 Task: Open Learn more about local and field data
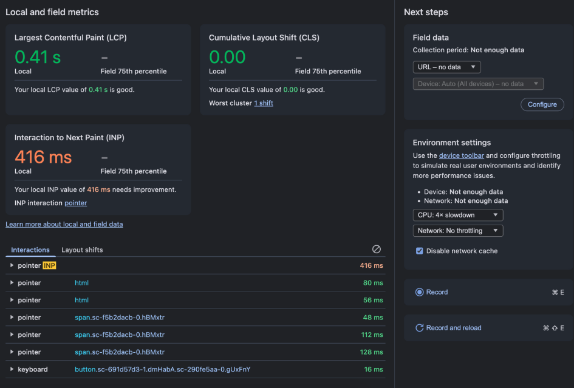tap(64, 224)
